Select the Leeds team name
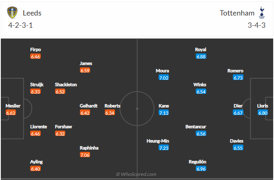The width and height of the screenshot is (274, 180). click(x=32, y=13)
